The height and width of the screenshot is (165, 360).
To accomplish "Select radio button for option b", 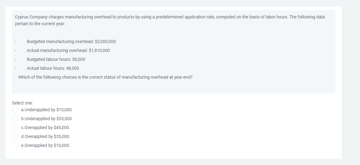I will (x=15, y=119).
